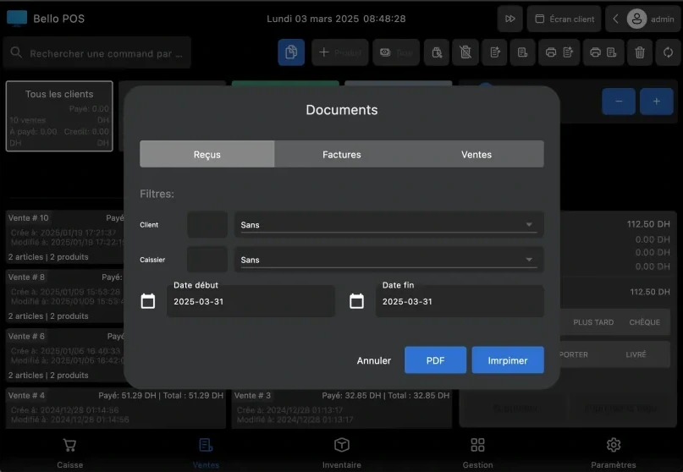Click the Date début field
The width and height of the screenshot is (683, 472).
coord(251,301)
